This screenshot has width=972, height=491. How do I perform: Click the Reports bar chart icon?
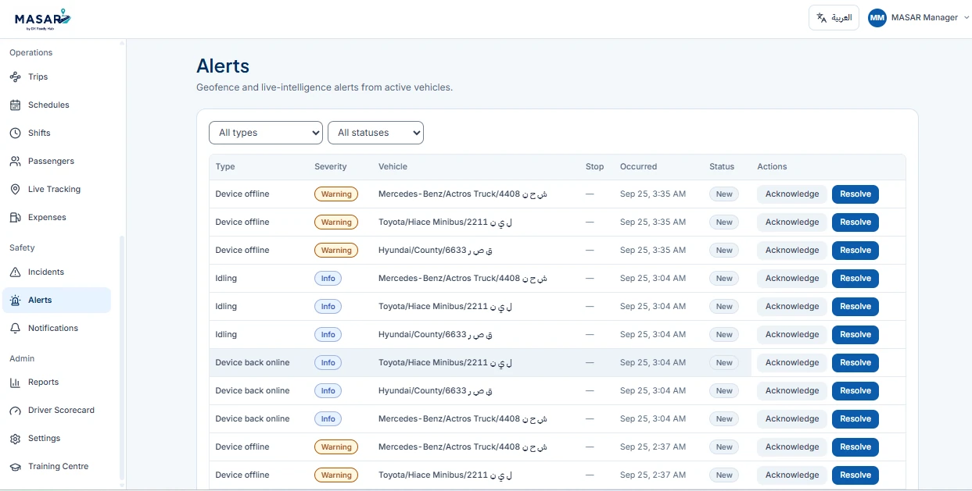(x=15, y=382)
